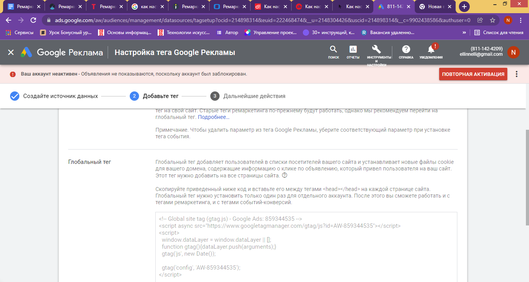Open the Chrome three-dot menu
Image resolution: width=529 pixels, height=282 pixels.
[x=521, y=20]
